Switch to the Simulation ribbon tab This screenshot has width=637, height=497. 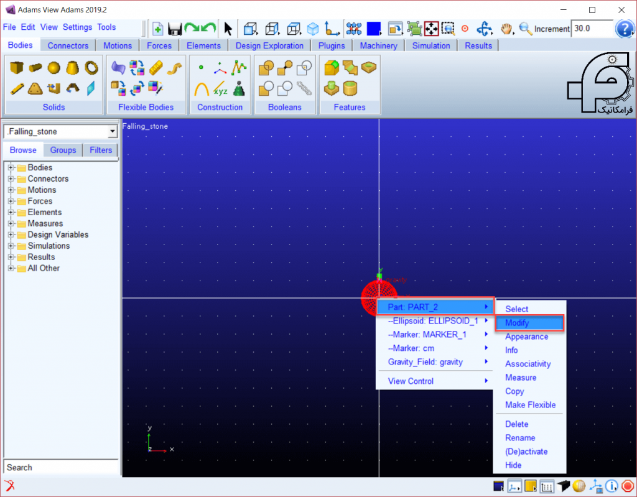point(431,45)
